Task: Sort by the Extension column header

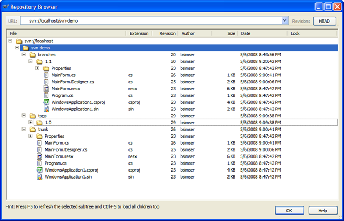Action: (x=139, y=33)
